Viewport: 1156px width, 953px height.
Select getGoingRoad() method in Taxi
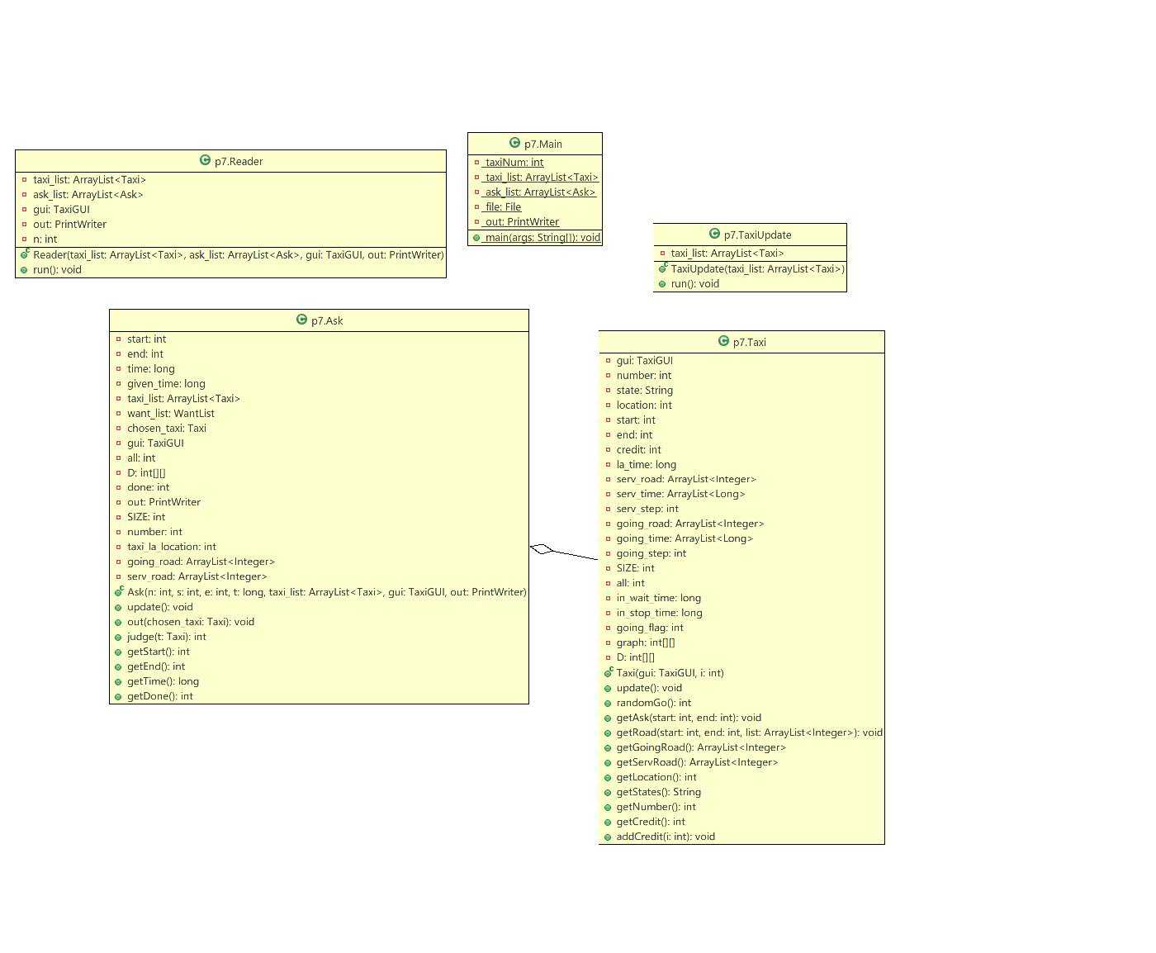click(701, 748)
